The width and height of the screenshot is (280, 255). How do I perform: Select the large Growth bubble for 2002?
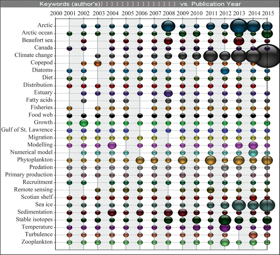point(84,123)
